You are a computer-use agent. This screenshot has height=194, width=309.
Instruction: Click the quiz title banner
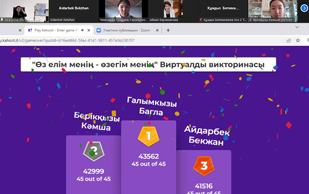pyautogui.click(x=148, y=65)
